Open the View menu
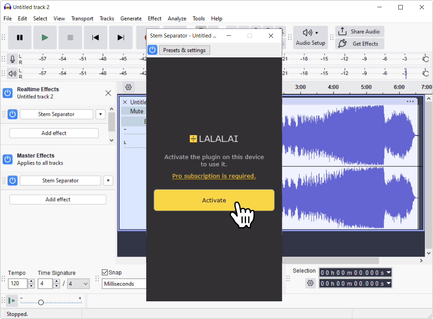This screenshot has width=433, height=319. point(59,18)
